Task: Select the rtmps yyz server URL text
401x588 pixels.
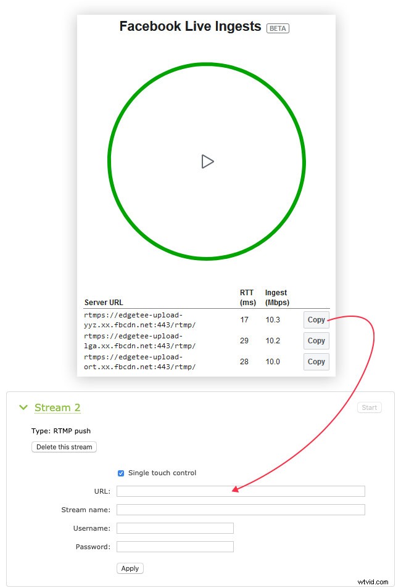Action: [139, 320]
